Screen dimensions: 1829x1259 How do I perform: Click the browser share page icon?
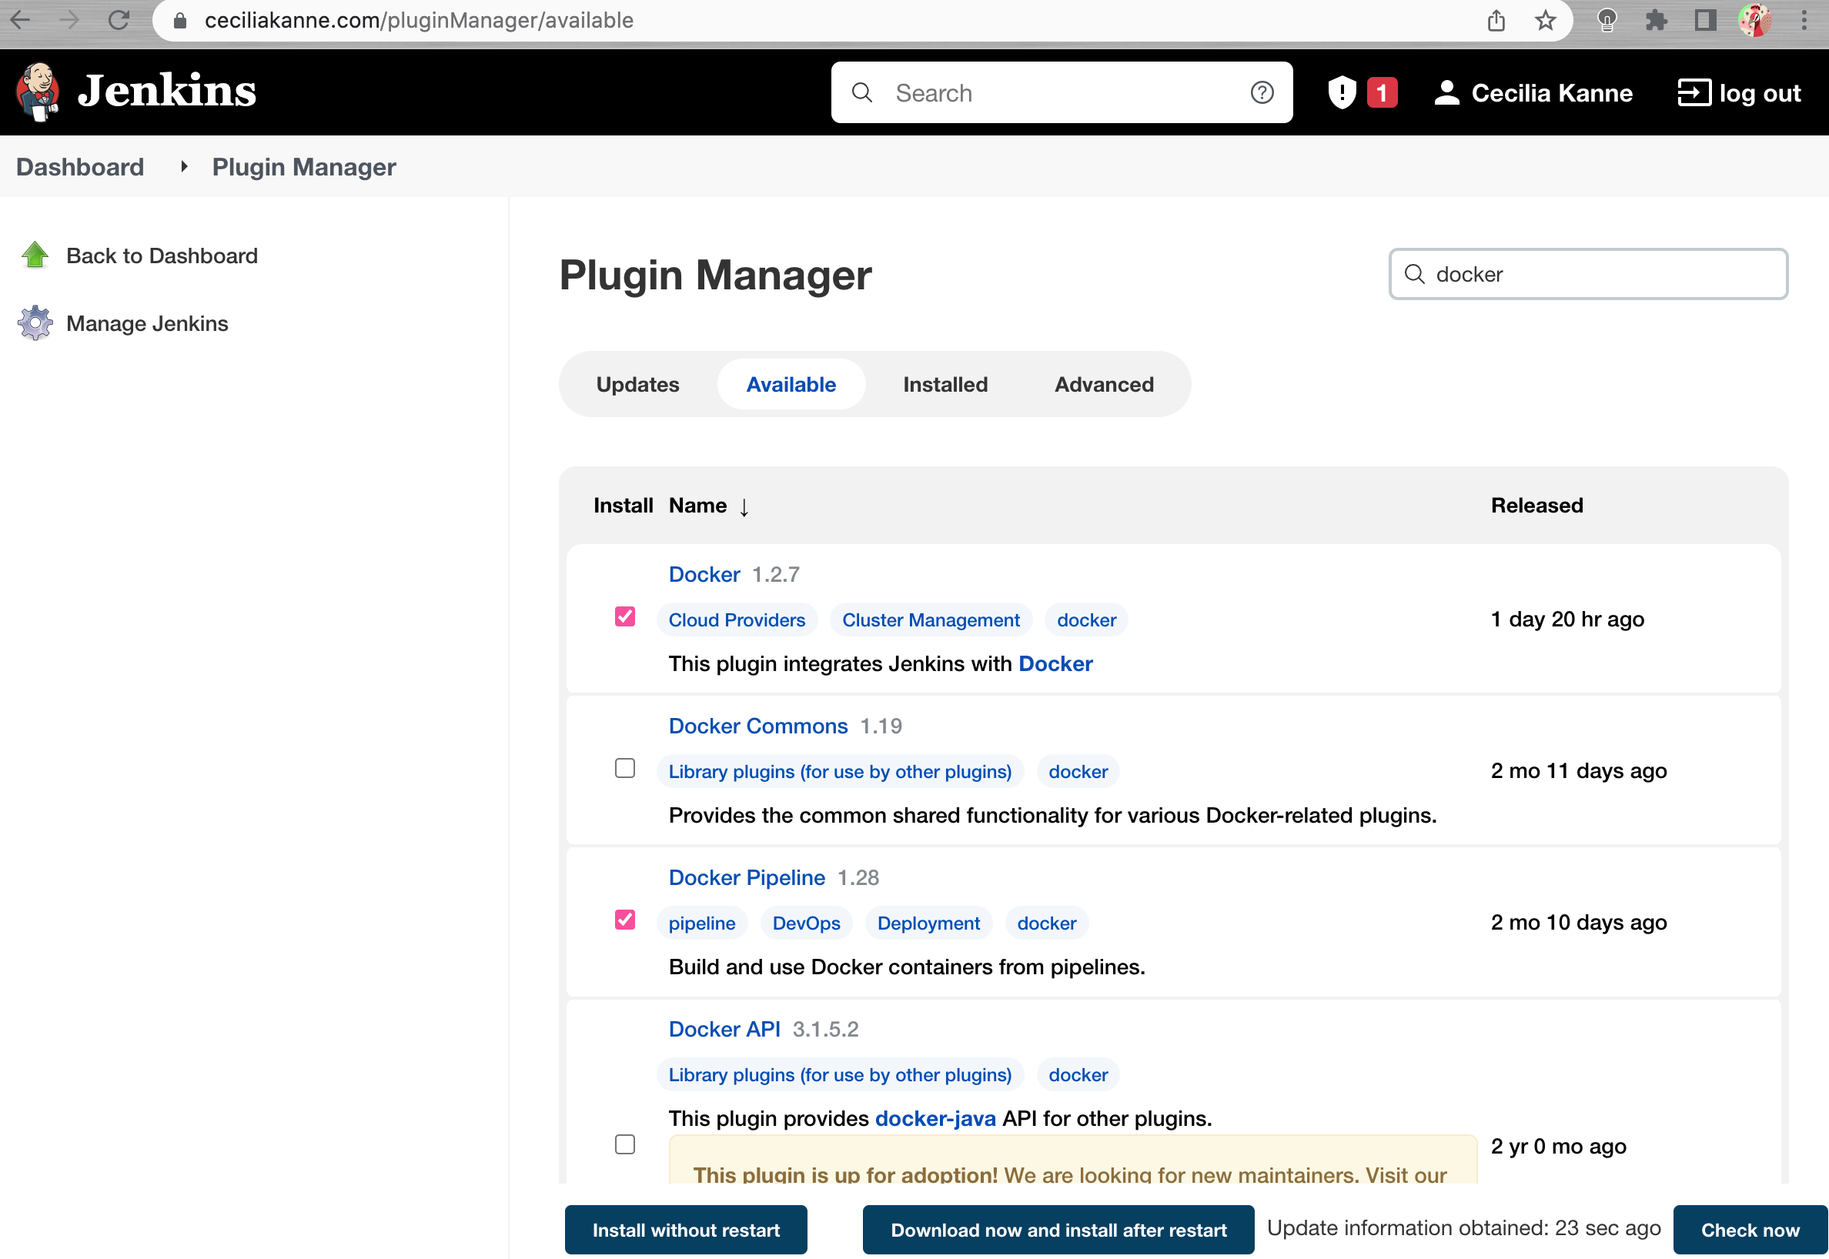click(x=1496, y=21)
